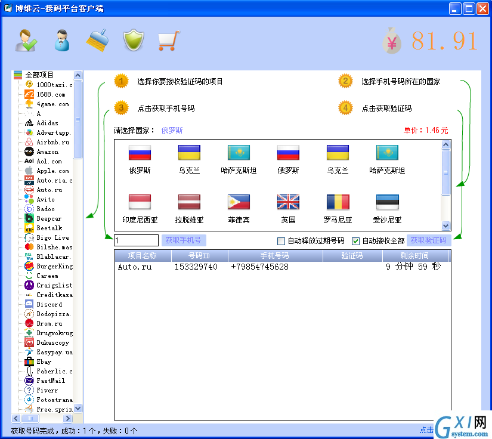Screen dimensions: 492x439
Task: Select the Badoo project
Action: [45, 209]
